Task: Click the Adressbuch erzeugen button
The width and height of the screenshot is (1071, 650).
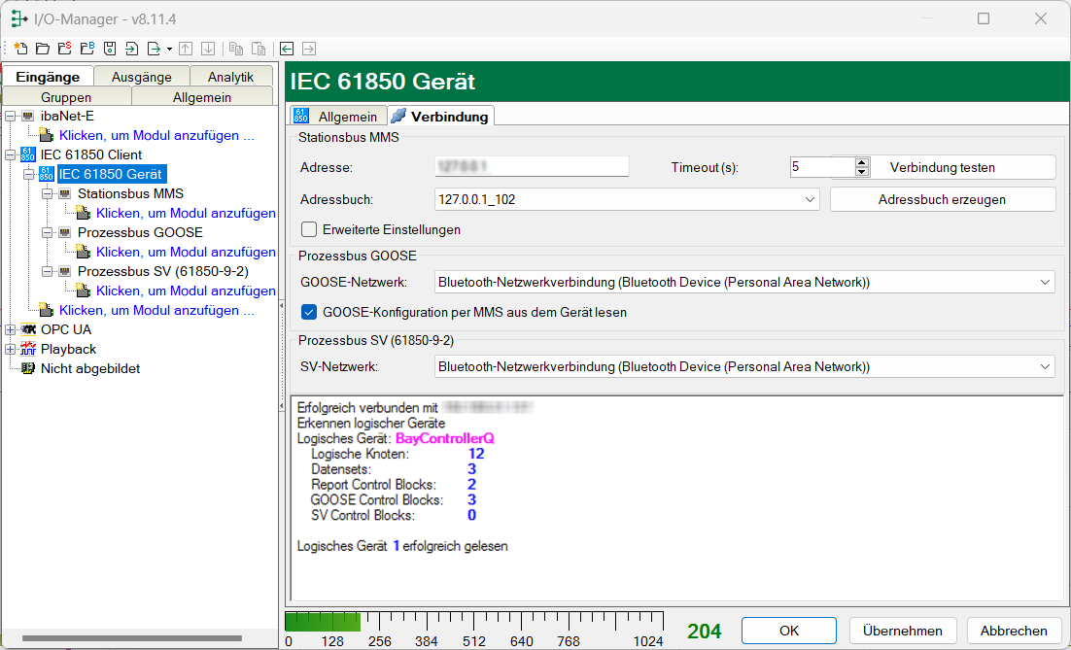Action: pos(942,199)
